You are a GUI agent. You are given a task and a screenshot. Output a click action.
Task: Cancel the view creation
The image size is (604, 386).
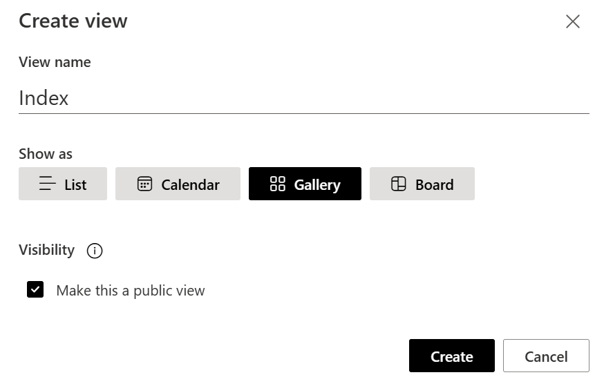tap(546, 356)
